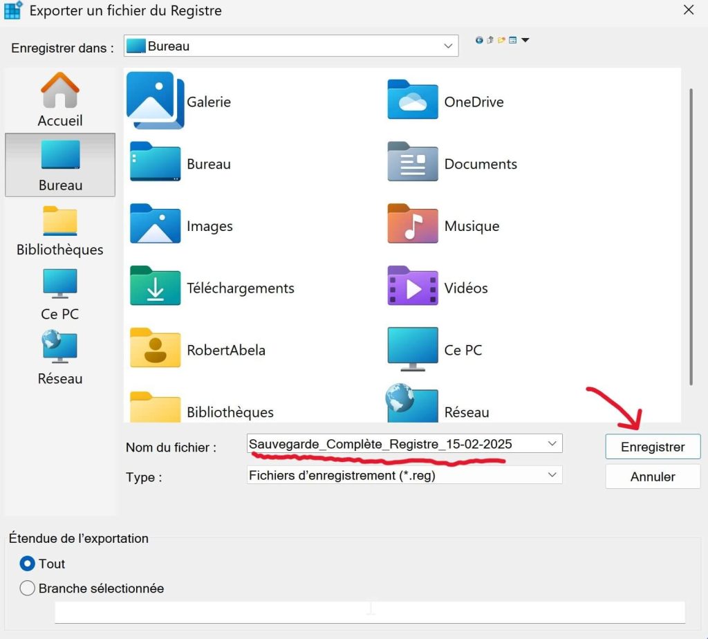Click the Enregistrer button
Screen dimensions: 708x639
(652, 446)
